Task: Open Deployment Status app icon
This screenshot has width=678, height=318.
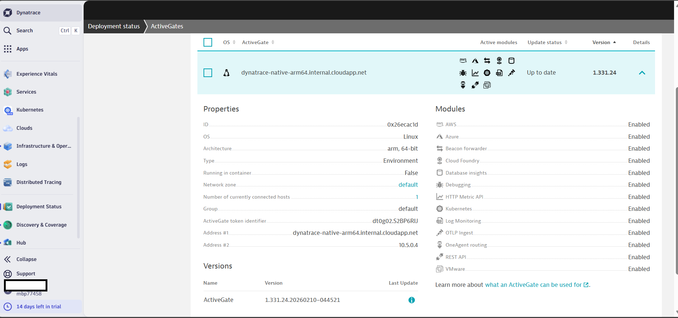Action: pyautogui.click(x=8, y=207)
